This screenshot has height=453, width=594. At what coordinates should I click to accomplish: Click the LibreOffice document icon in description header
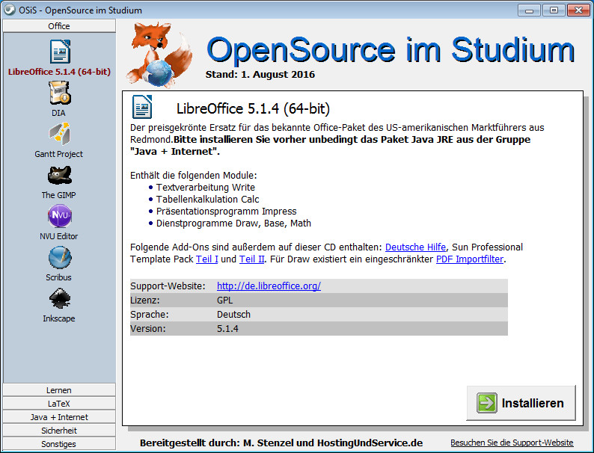point(142,107)
